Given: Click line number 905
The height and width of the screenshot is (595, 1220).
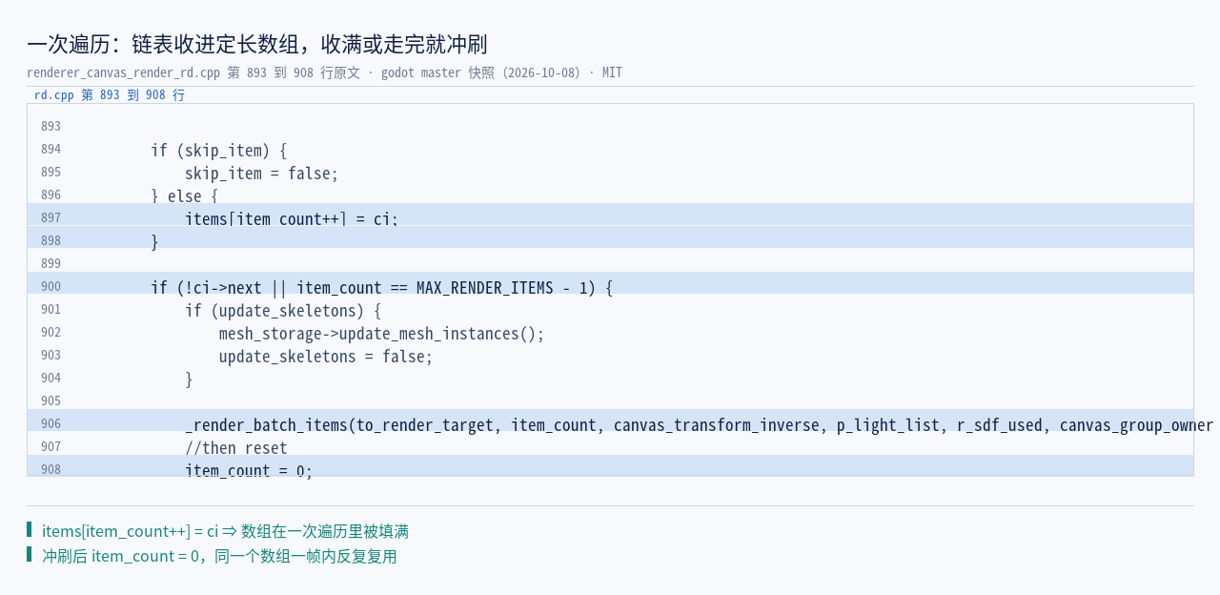Looking at the screenshot, I should (x=51, y=401).
